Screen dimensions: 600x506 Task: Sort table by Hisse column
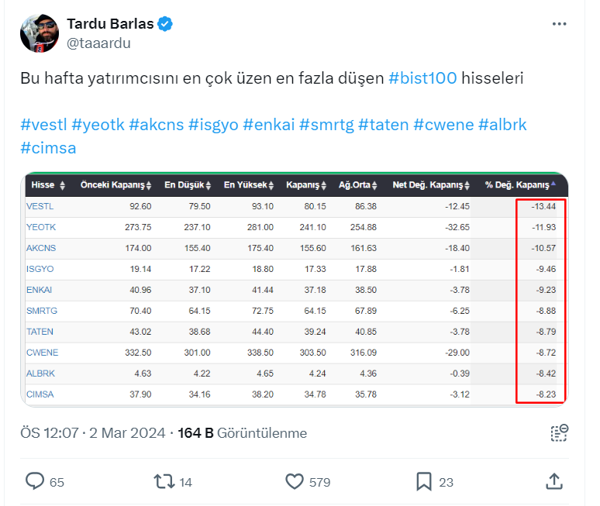click(47, 185)
